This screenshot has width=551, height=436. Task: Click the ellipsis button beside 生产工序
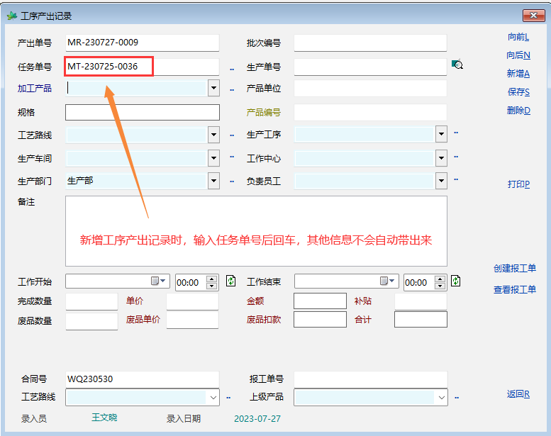[456, 133]
